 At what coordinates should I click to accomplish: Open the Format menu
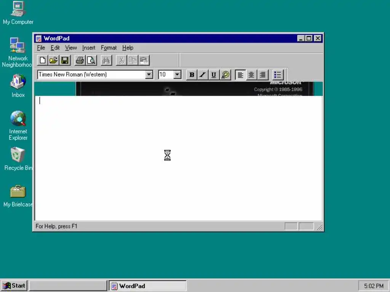pos(109,48)
